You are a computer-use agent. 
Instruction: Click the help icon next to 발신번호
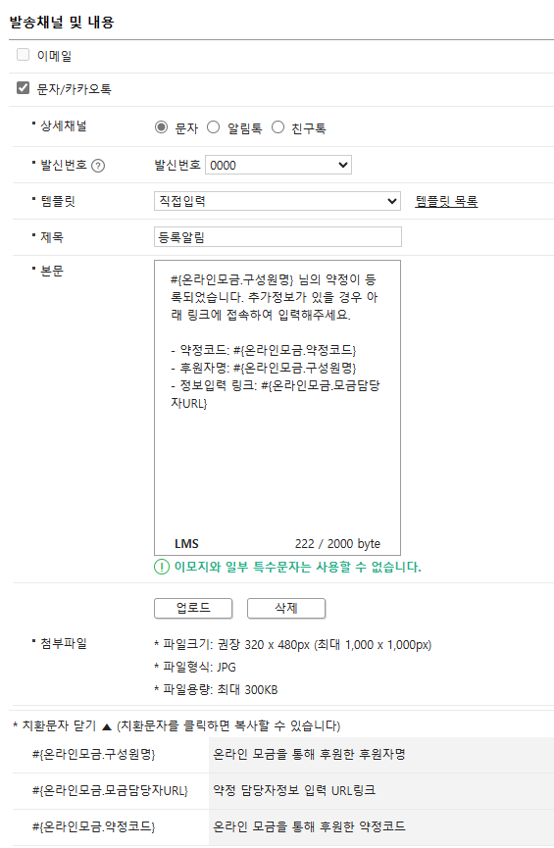coord(98,166)
